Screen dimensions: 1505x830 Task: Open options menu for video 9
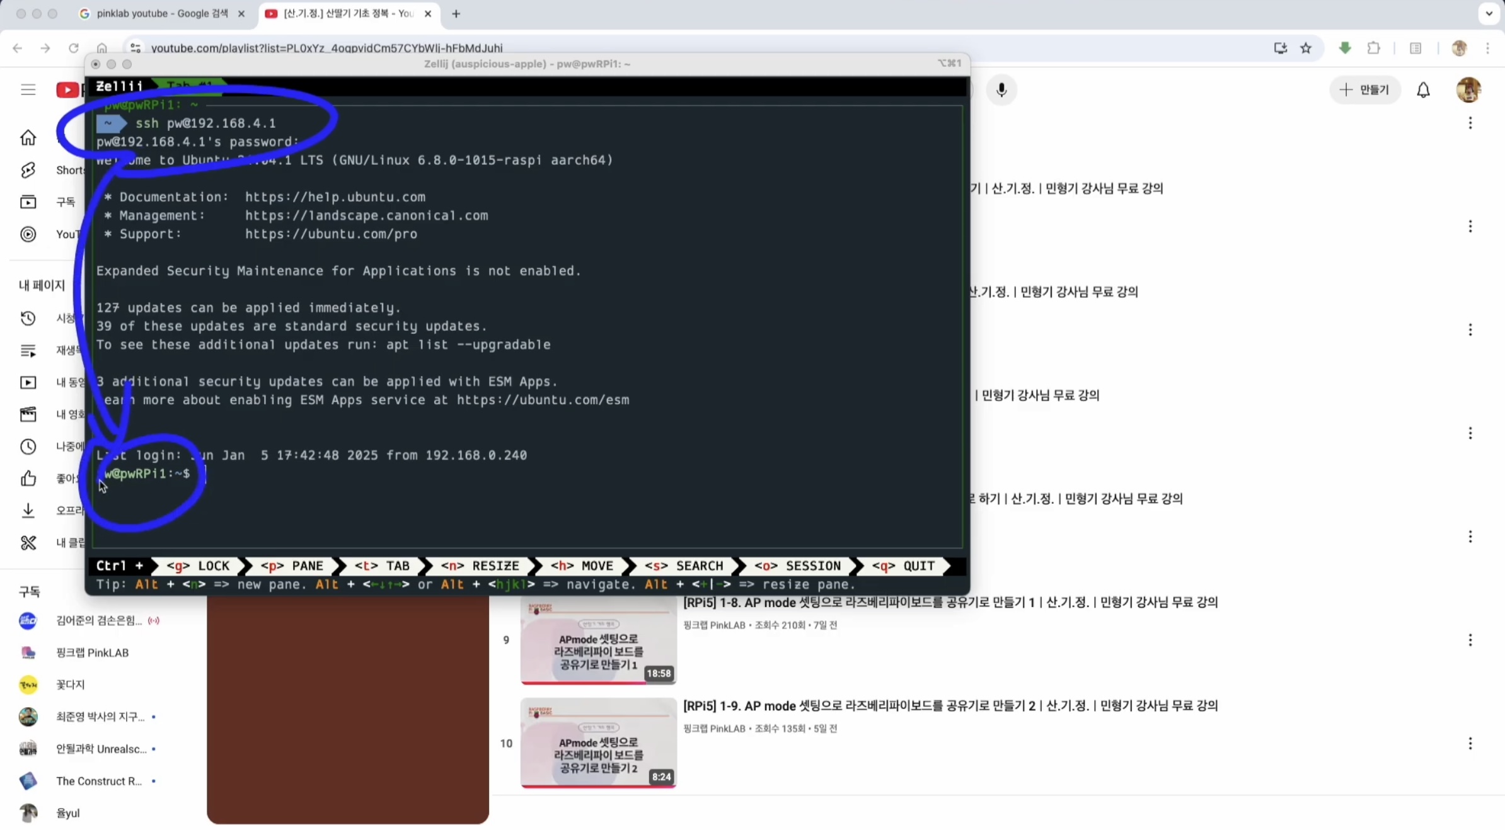tap(1470, 640)
